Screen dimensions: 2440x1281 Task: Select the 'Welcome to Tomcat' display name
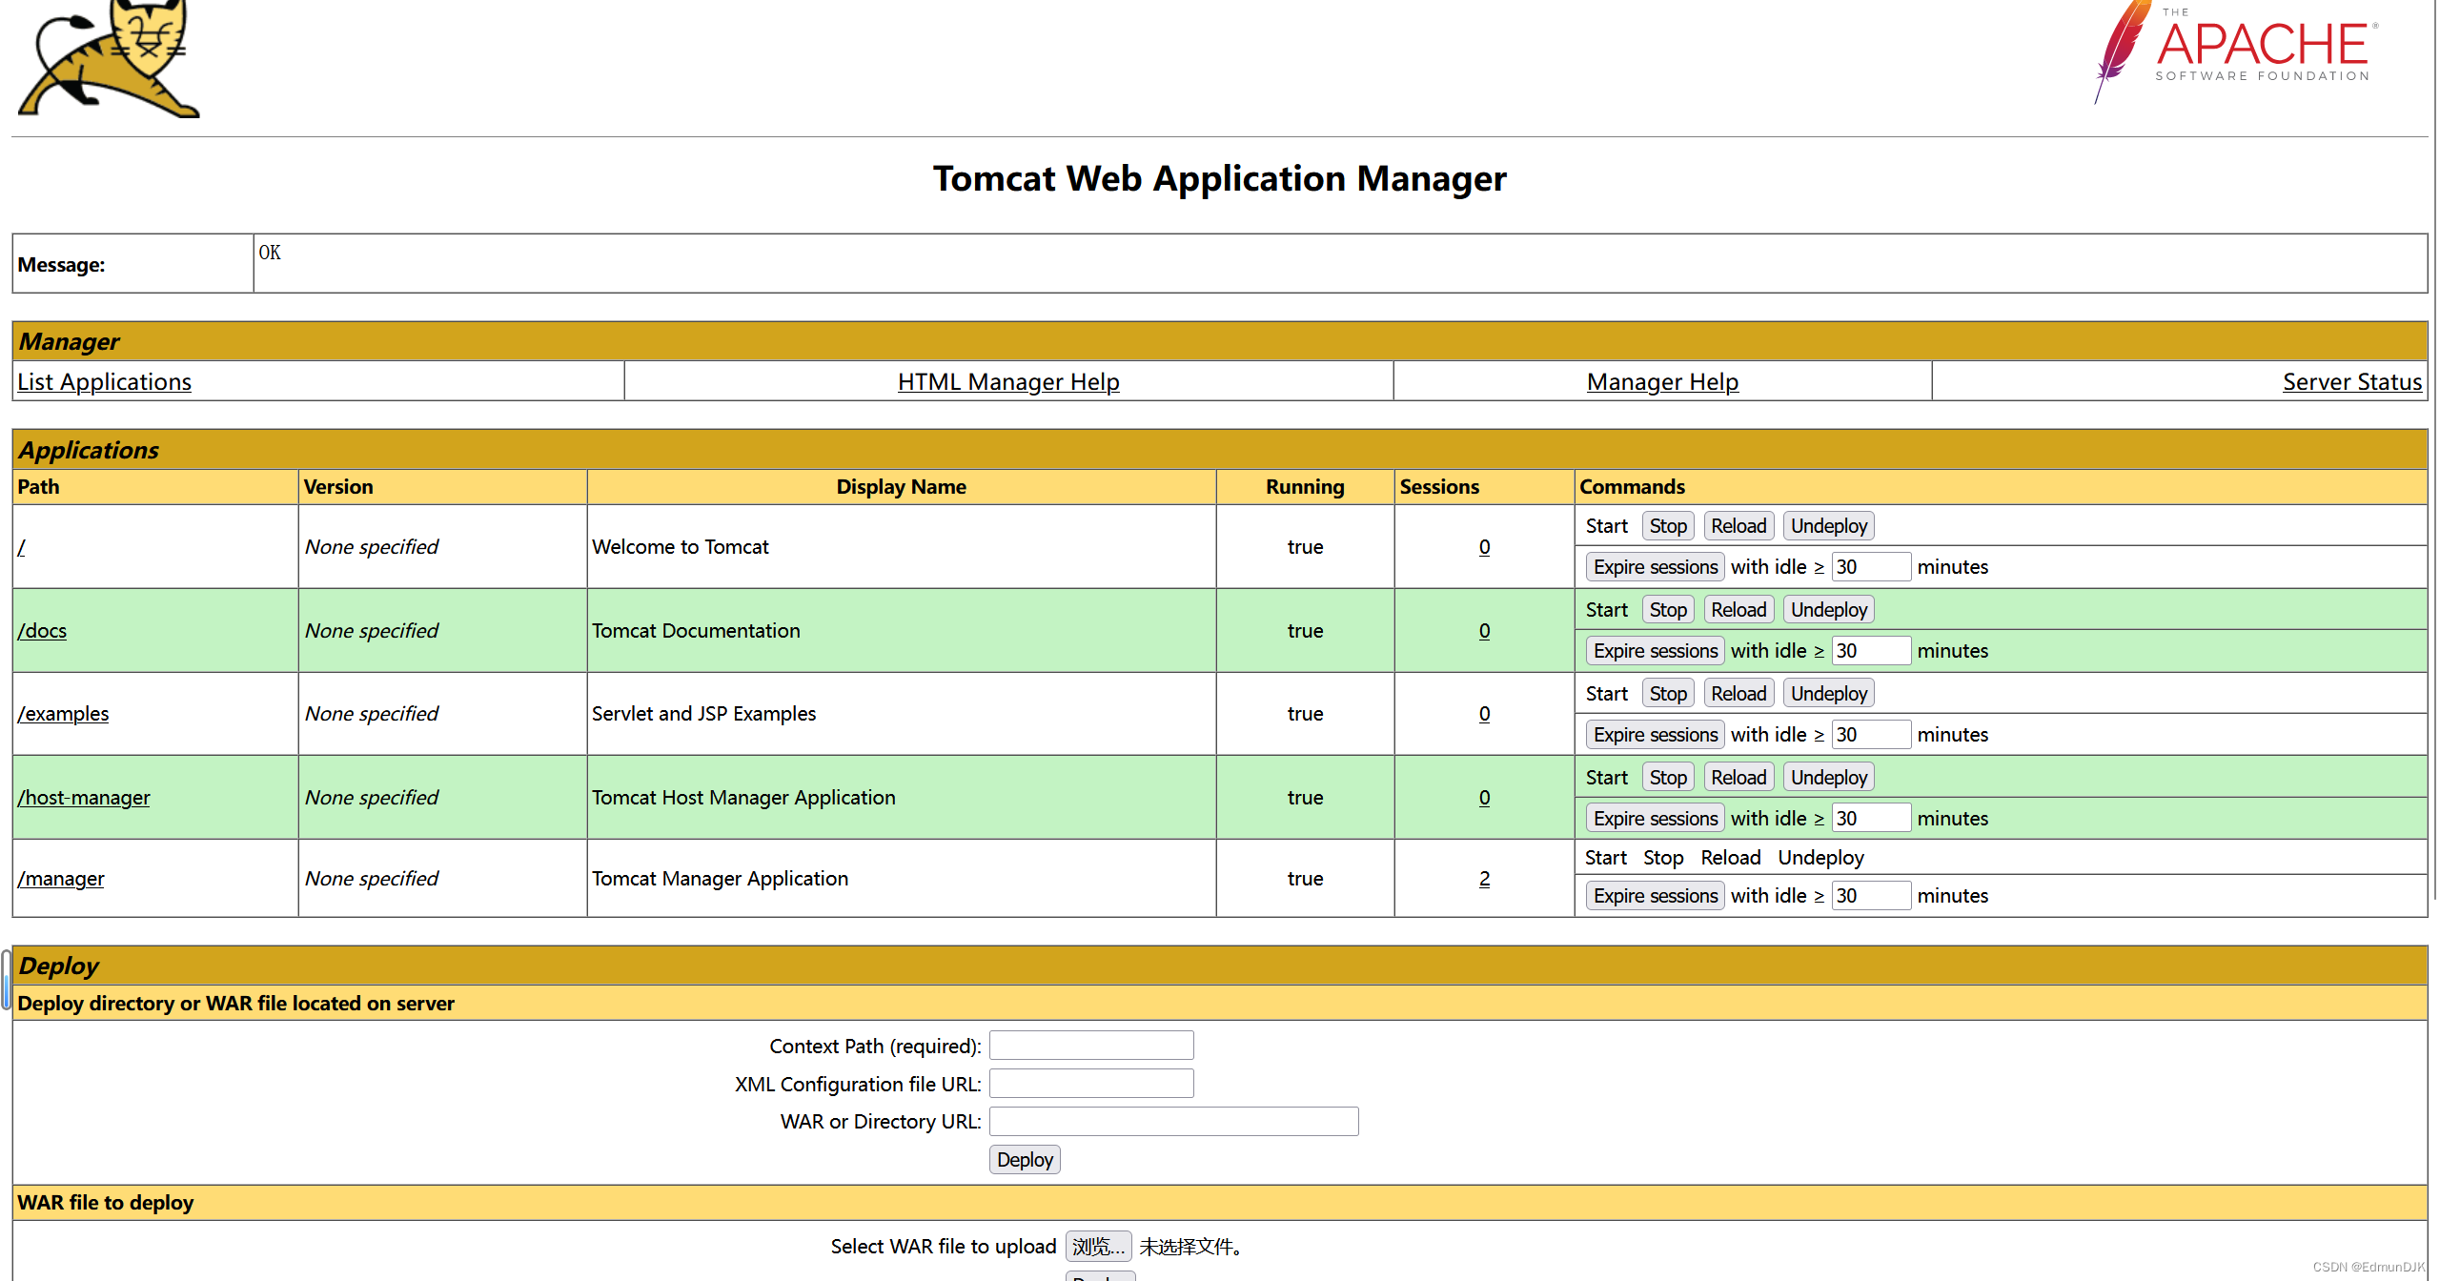pyautogui.click(x=680, y=547)
